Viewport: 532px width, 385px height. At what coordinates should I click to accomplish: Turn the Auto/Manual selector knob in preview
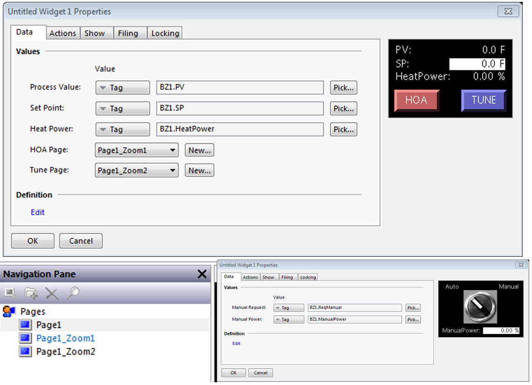point(480,307)
